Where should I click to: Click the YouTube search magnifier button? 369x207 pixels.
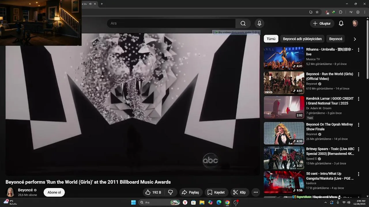(243, 23)
